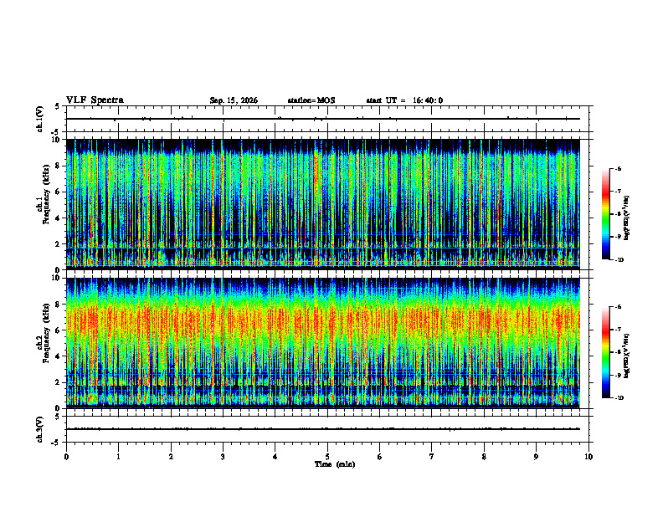Click the start UT 16:40:0 label
Screen dimensions: 663x512
(x=404, y=100)
